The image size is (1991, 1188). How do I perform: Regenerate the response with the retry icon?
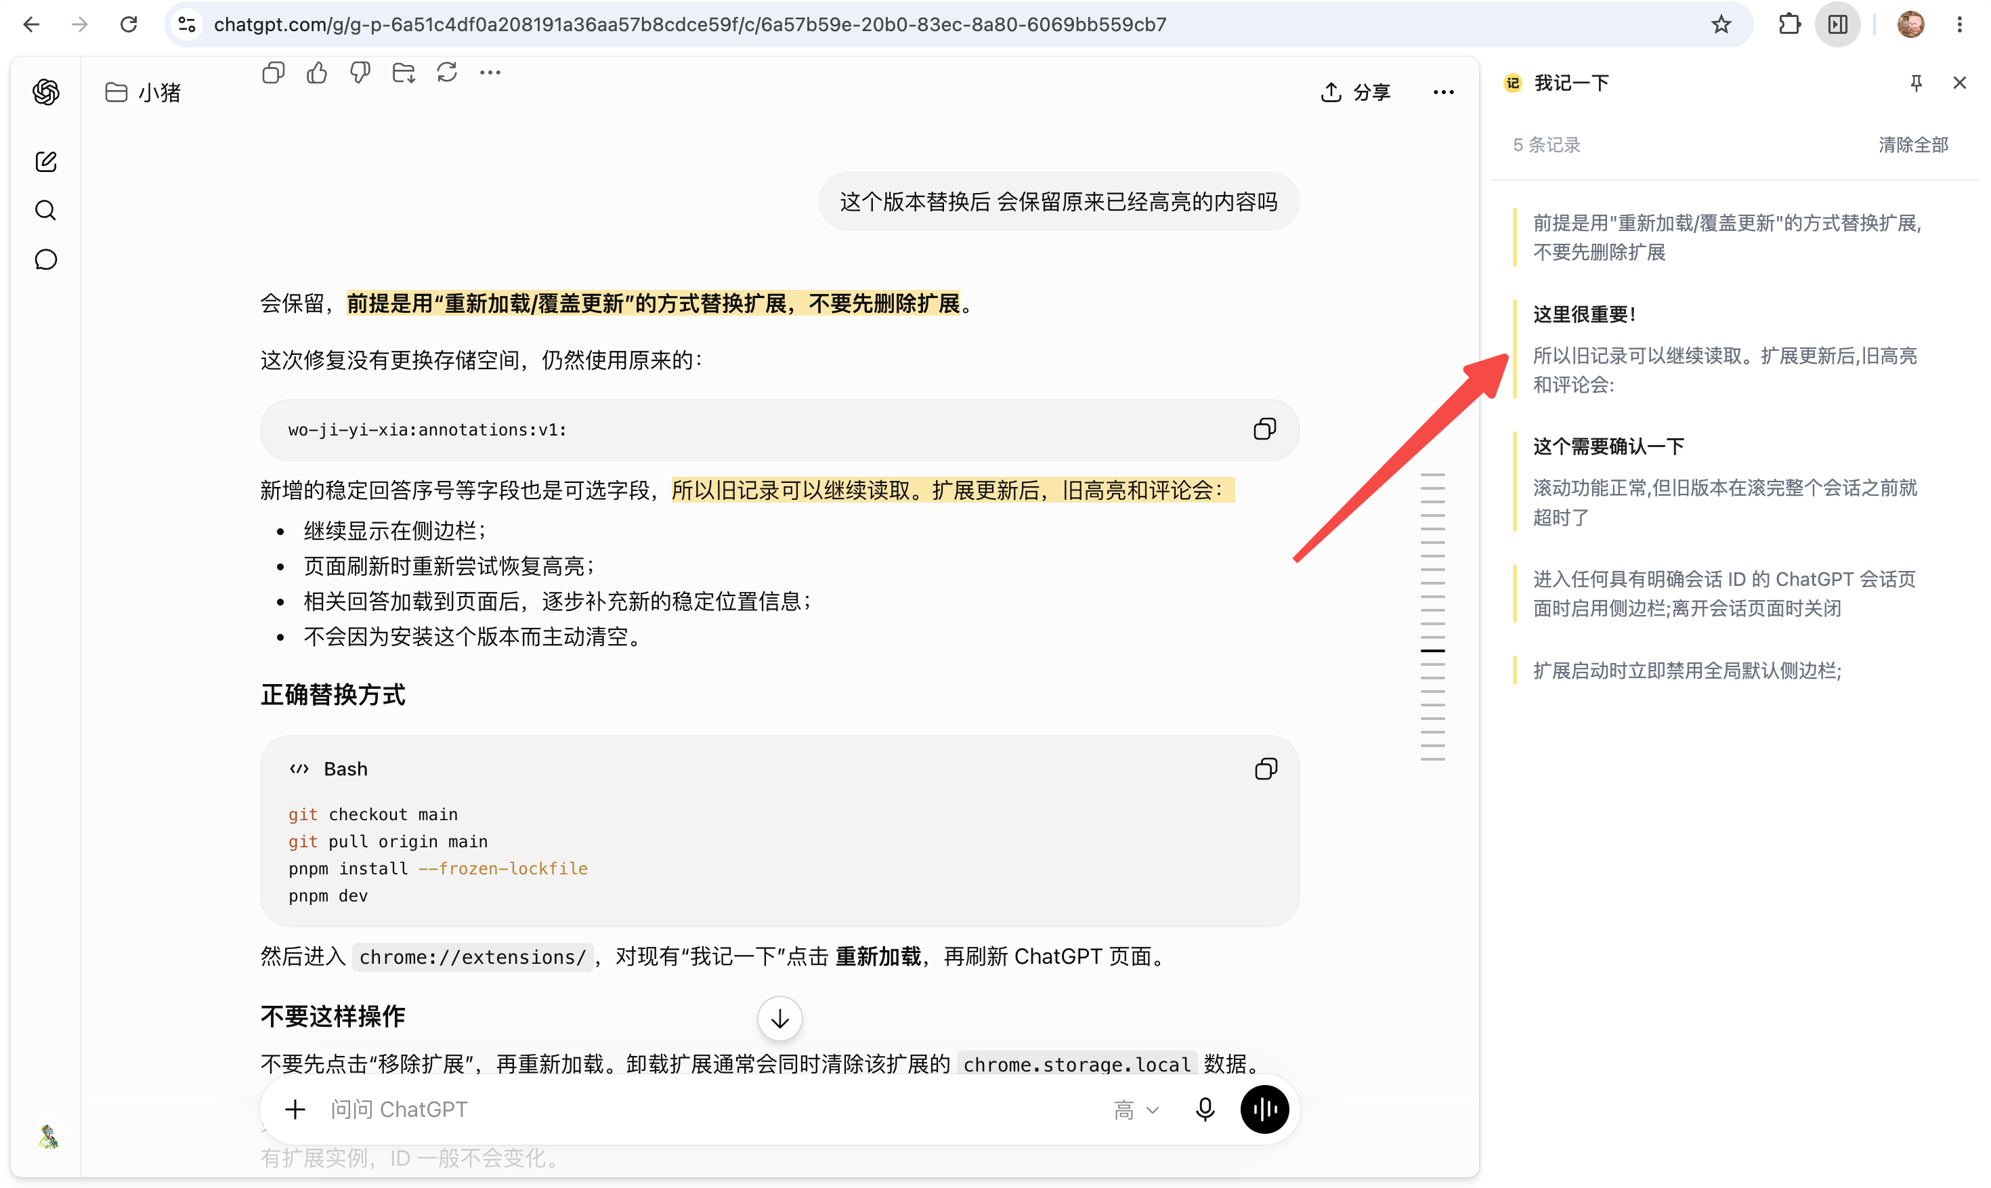point(448,73)
